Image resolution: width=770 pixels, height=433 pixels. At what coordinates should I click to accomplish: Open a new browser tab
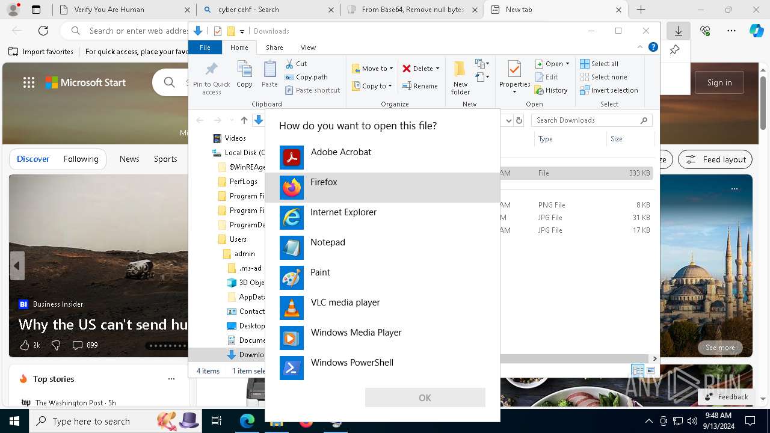coord(641,10)
